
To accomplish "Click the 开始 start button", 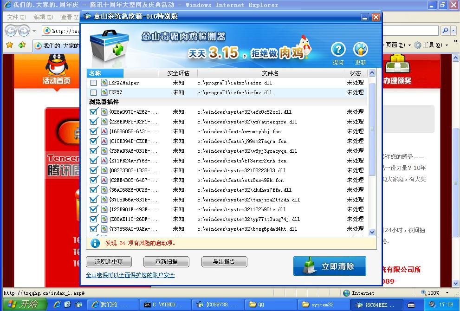I will coord(25,304).
